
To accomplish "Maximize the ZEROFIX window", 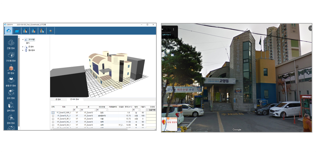I will click(147, 25).
